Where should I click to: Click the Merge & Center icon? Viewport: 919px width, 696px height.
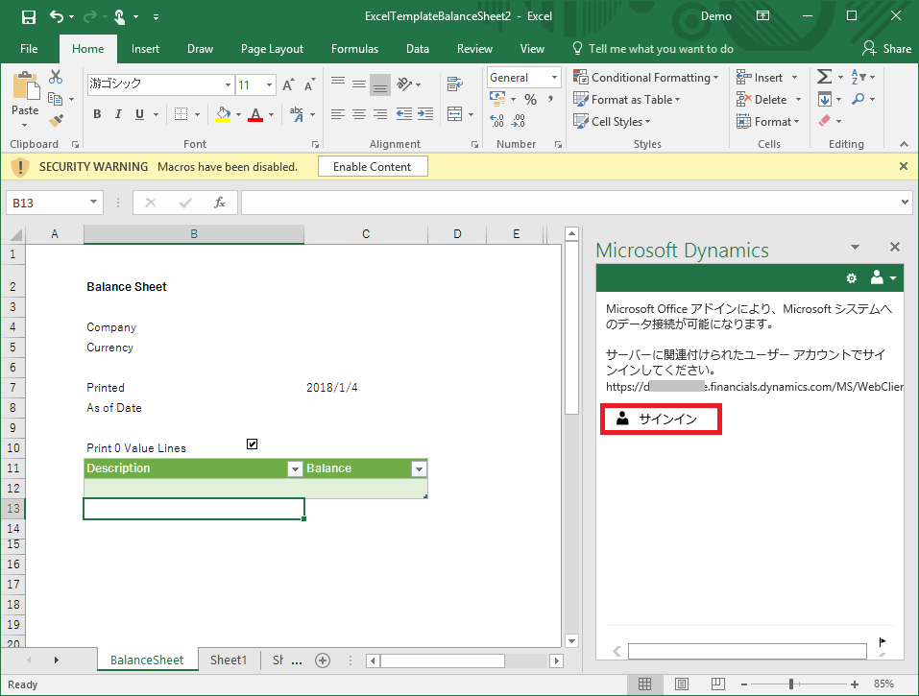(455, 113)
